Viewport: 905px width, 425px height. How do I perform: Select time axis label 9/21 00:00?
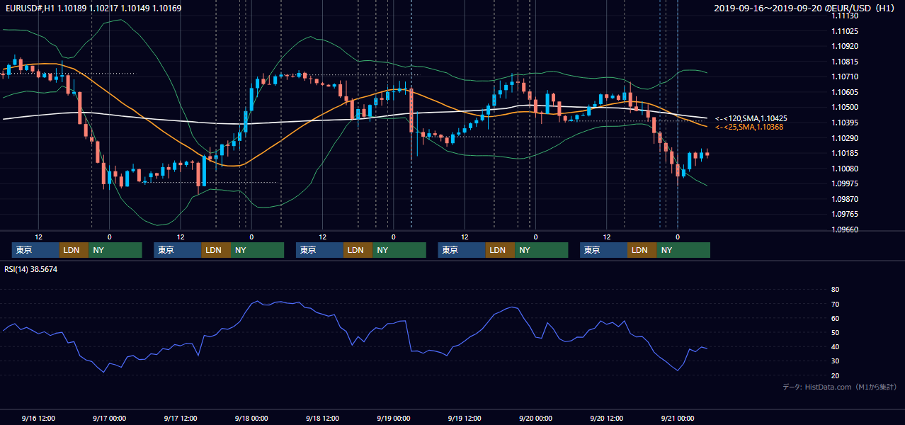[678, 418]
